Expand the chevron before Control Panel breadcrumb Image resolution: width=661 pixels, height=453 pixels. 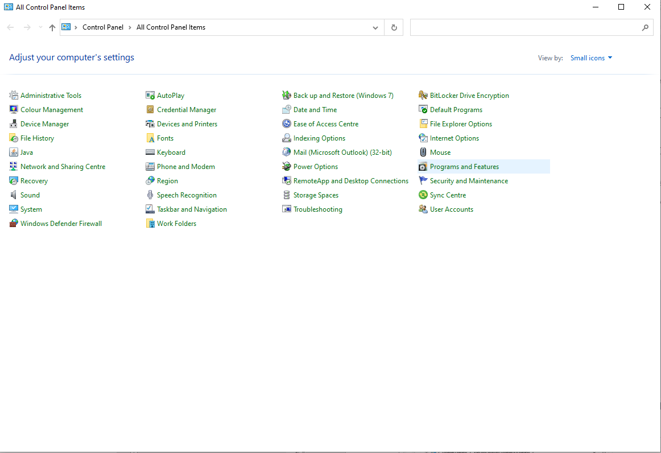pyautogui.click(x=76, y=27)
